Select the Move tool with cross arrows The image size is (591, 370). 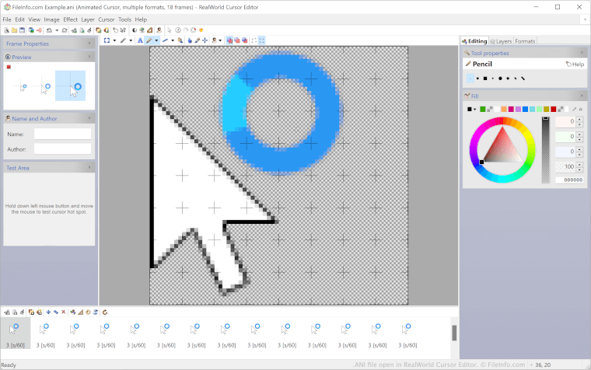click(205, 40)
